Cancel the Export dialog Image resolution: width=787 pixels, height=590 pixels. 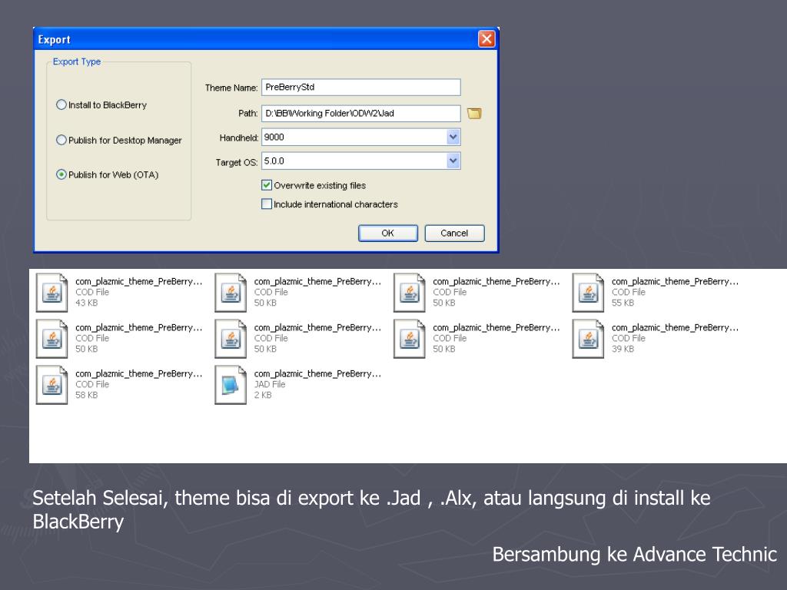pos(454,234)
